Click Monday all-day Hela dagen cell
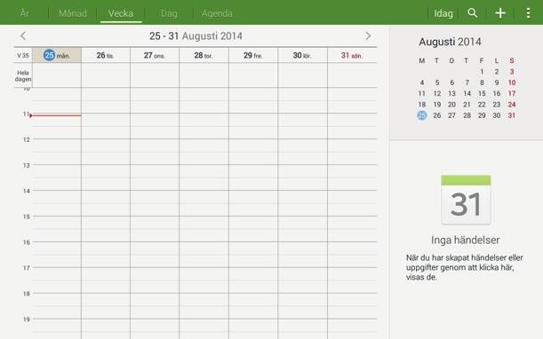543x339 pixels. tap(57, 75)
